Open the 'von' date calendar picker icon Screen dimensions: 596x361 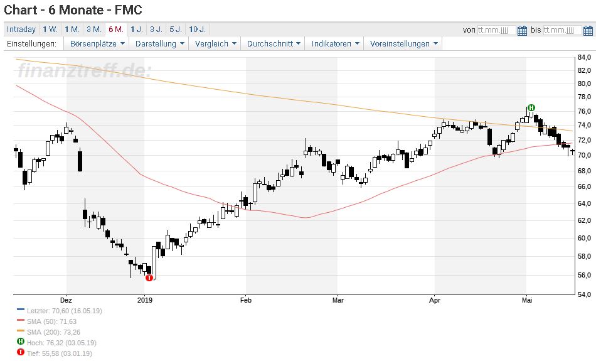pos(522,30)
